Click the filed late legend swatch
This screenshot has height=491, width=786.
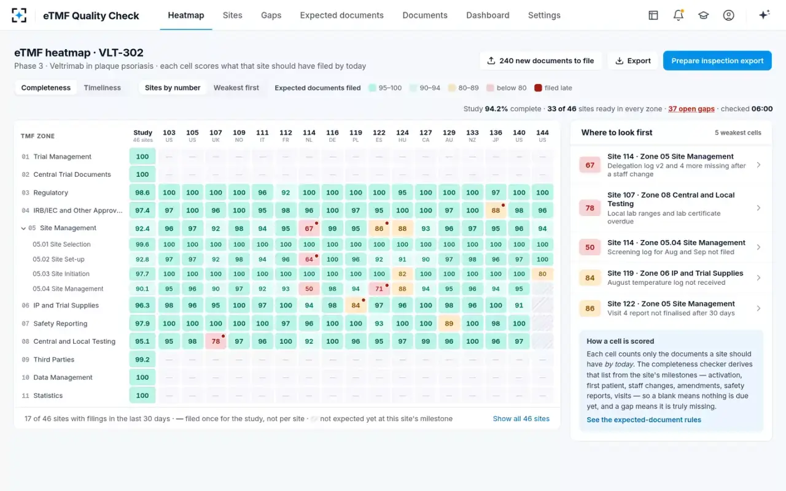(538, 88)
